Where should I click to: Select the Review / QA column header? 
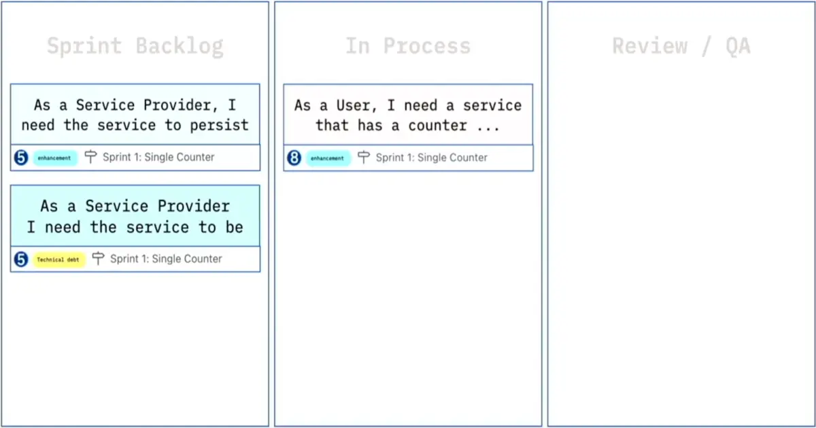pyautogui.click(x=681, y=46)
